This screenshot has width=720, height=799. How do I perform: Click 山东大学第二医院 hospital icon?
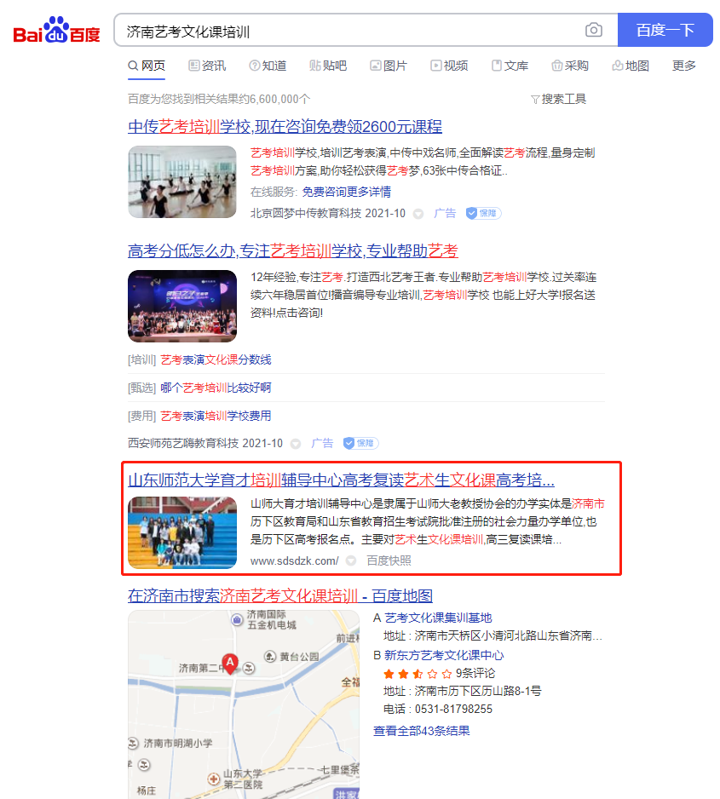coord(214,779)
